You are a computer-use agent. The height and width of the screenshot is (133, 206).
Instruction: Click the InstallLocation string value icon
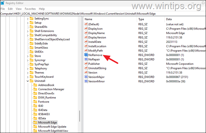pyautogui.click(x=86, y=46)
